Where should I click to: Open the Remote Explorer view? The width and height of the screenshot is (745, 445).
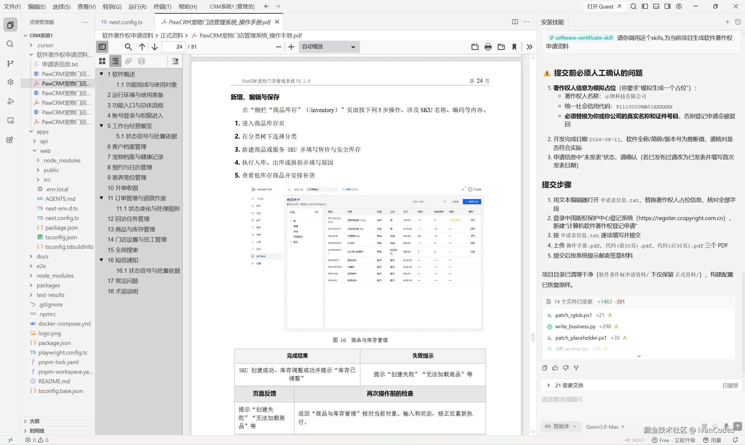(x=10, y=120)
